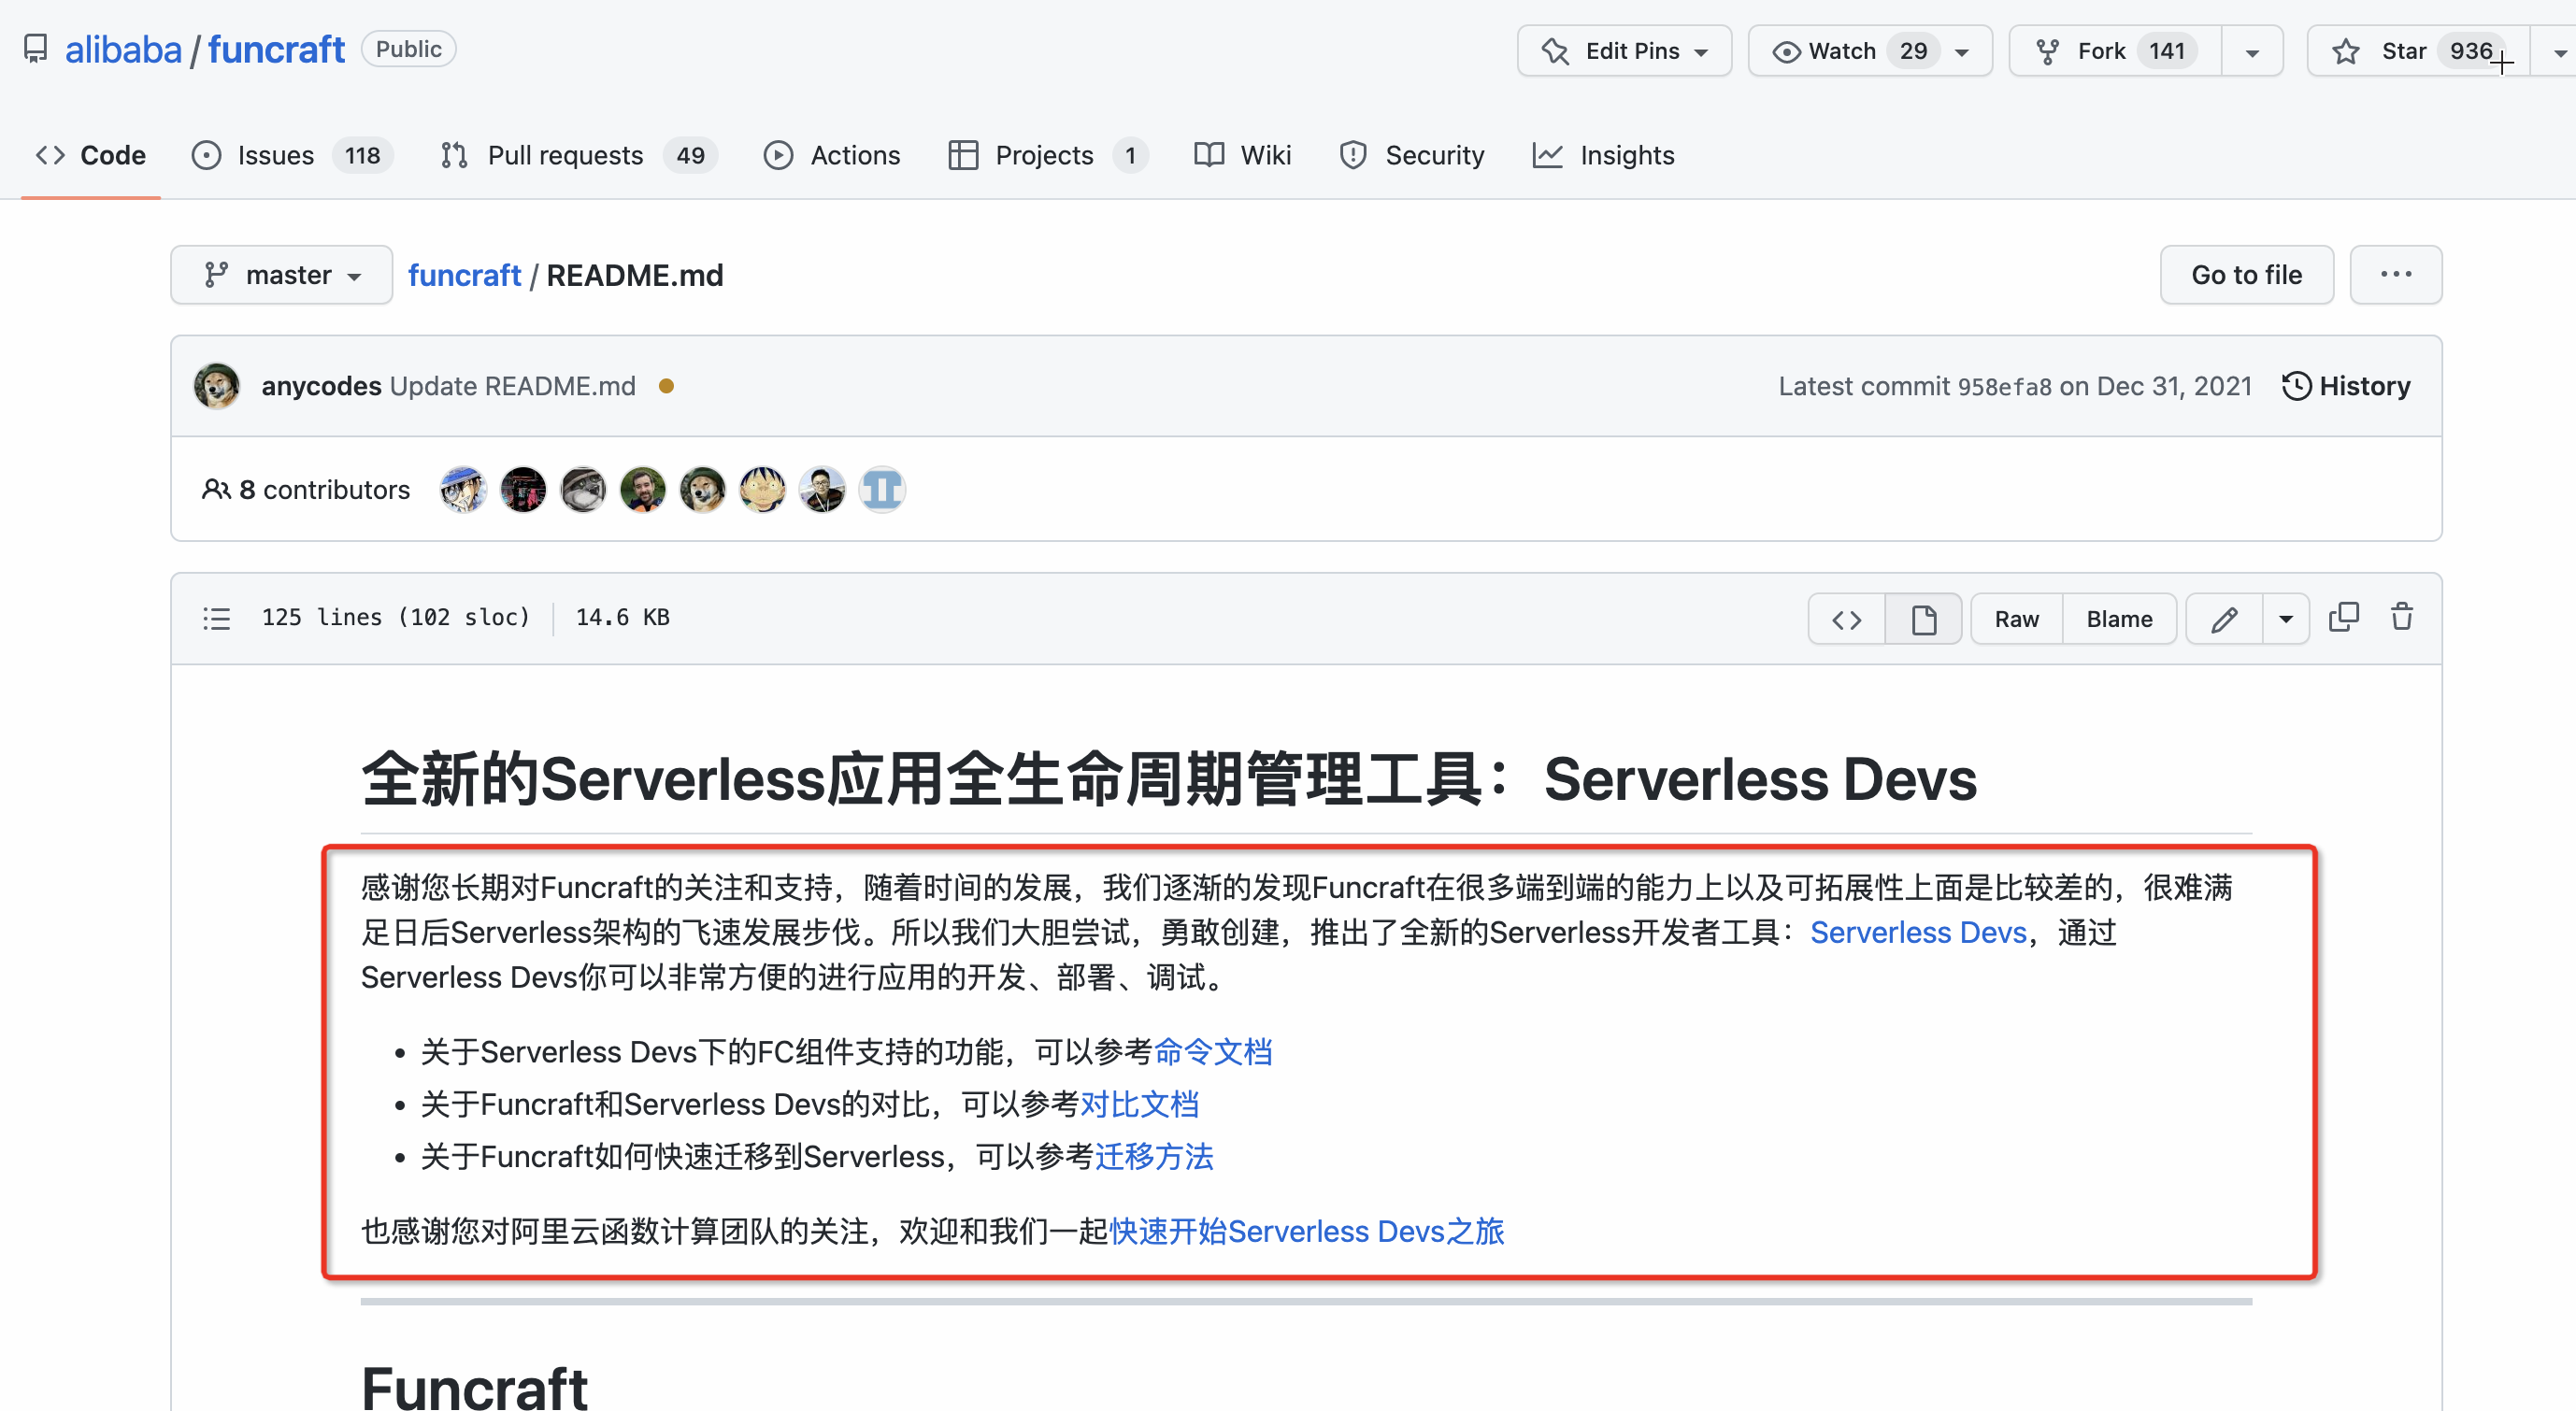The image size is (2576, 1411).
Task: Open the master branch selector
Action: (282, 275)
